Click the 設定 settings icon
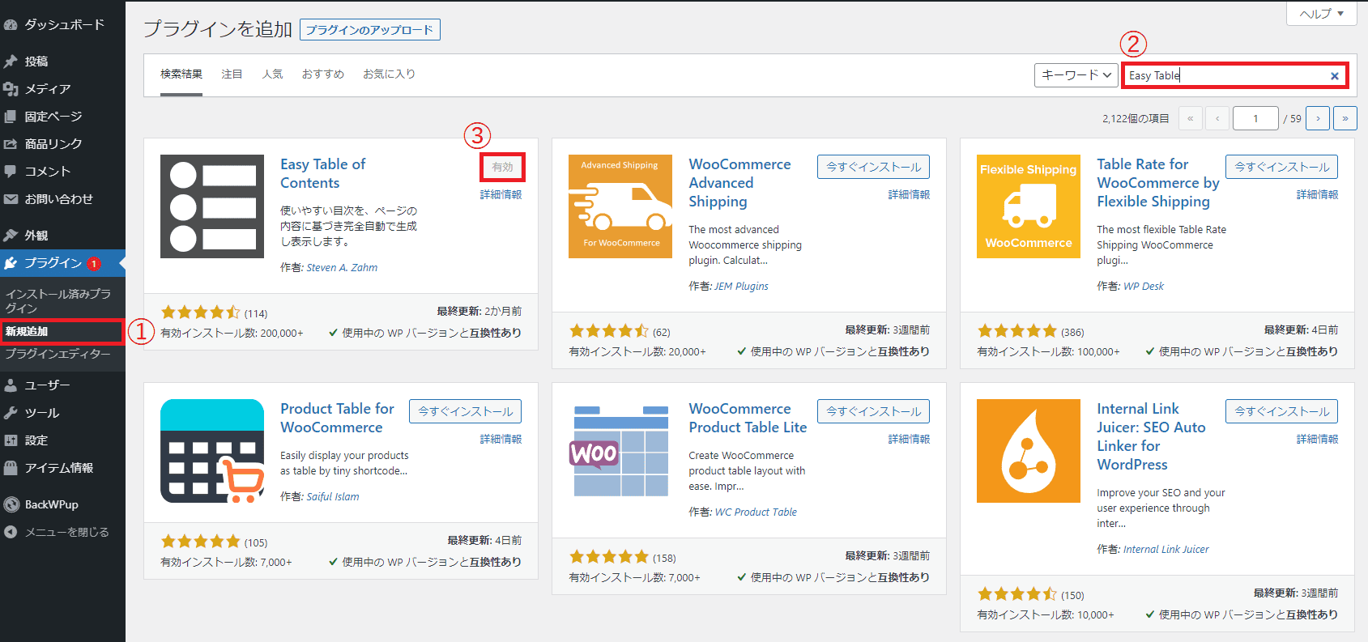The image size is (1368, 642). (11, 440)
